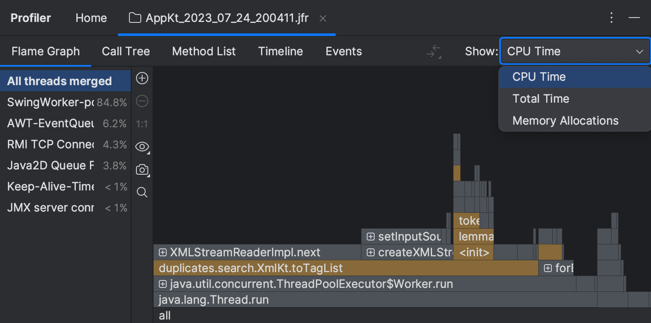The height and width of the screenshot is (323, 651).
Task: Zoom out of the flame graph
Action: 142,101
